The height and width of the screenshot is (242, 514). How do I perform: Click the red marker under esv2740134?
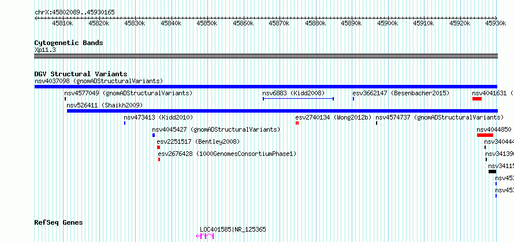297,123
